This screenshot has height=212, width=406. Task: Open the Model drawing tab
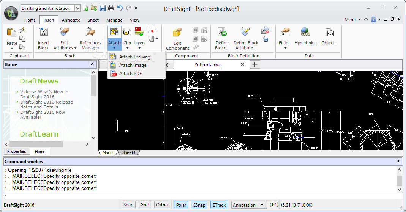click(108, 152)
